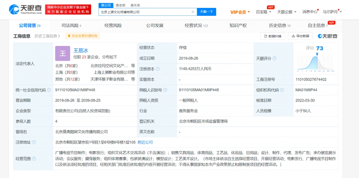Open the user menu 马尔萨月
The image size is (359, 178).
332,12
